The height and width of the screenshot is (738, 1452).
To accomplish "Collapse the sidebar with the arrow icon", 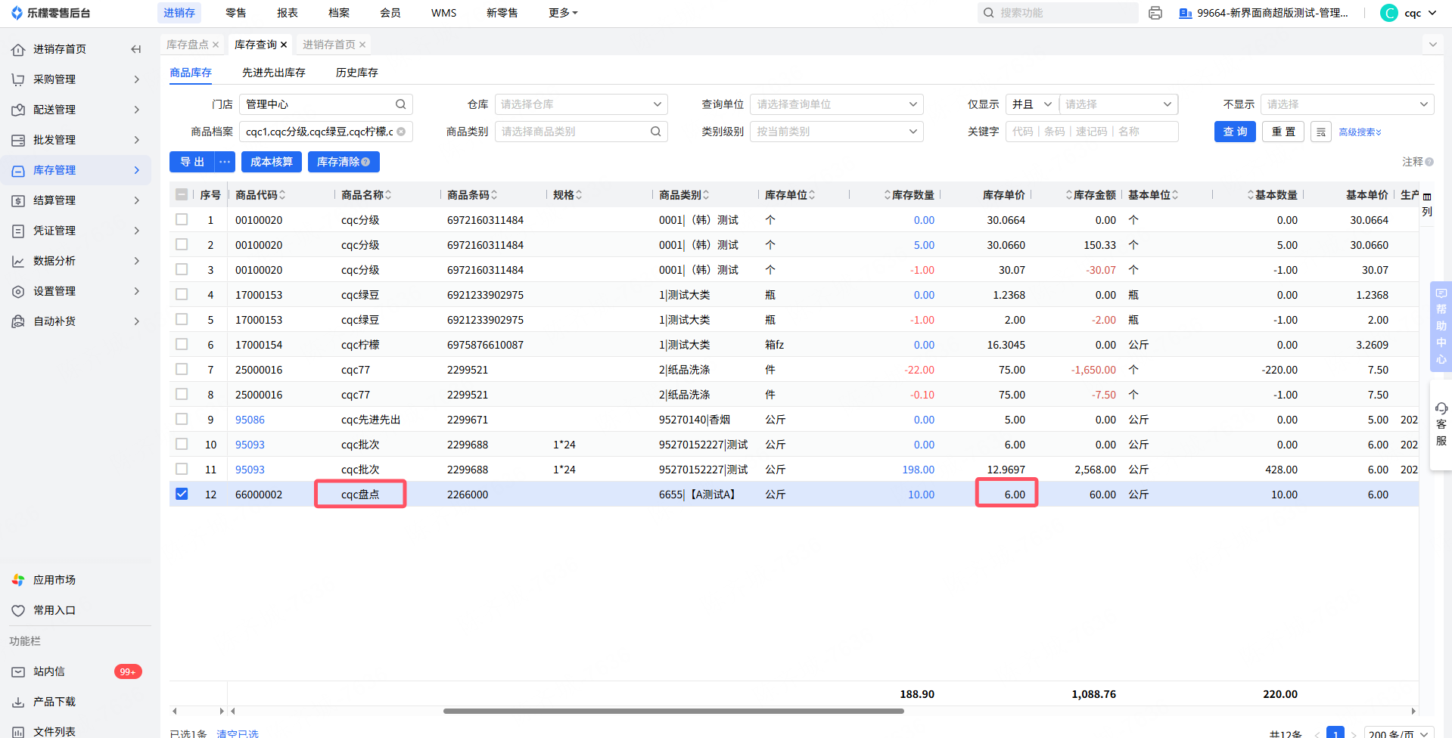I will (136, 49).
